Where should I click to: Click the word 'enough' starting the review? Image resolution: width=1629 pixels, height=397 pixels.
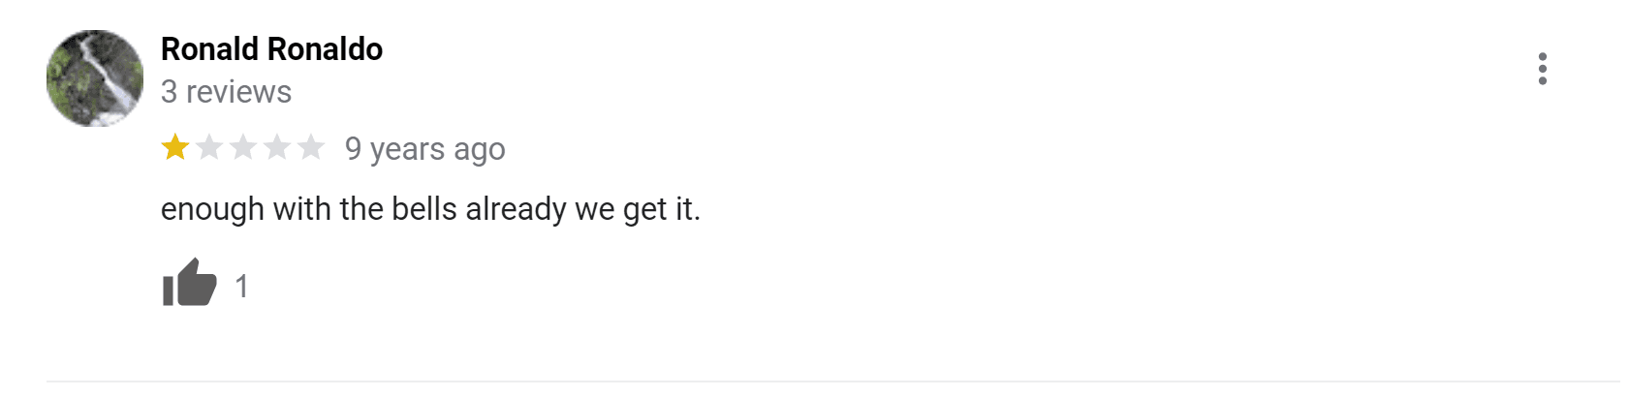pyautogui.click(x=212, y=210)
